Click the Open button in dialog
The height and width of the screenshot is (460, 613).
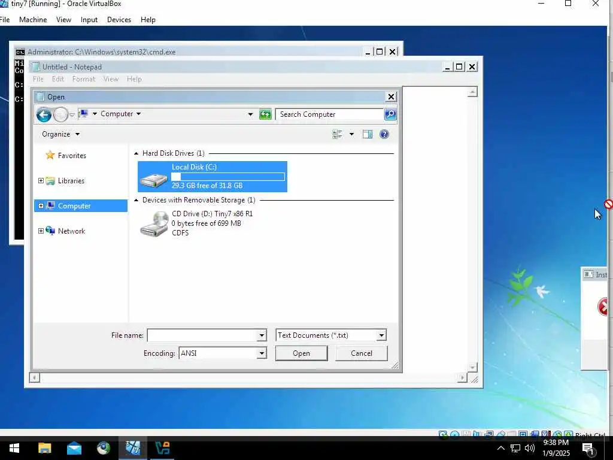point(302,353)
